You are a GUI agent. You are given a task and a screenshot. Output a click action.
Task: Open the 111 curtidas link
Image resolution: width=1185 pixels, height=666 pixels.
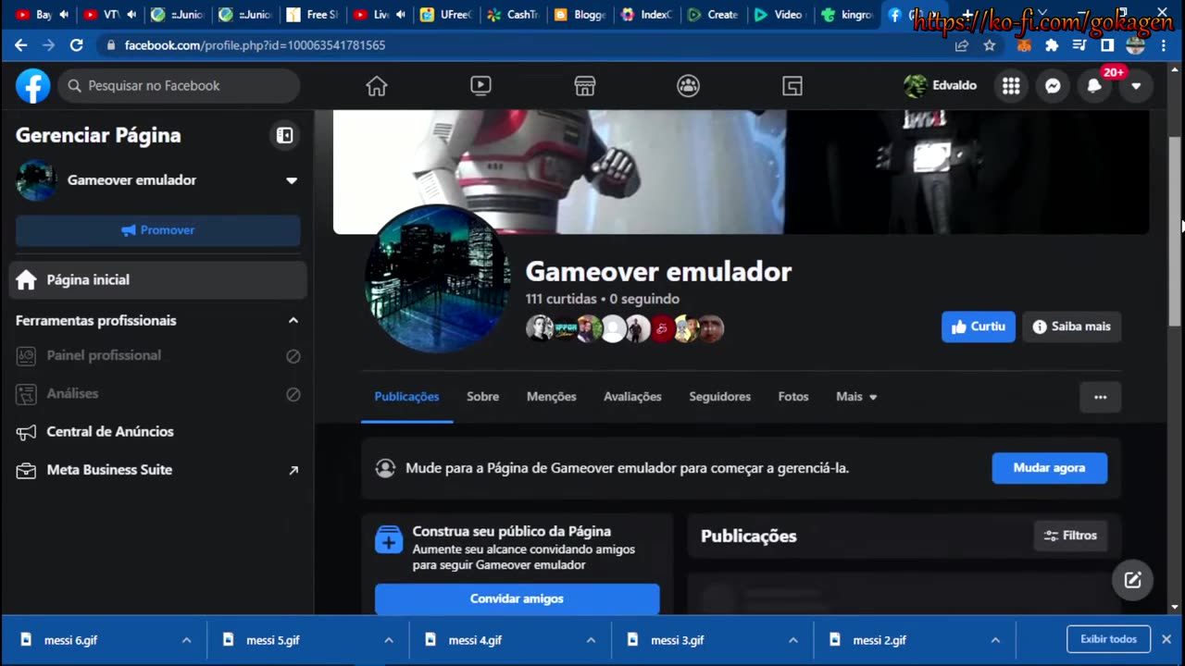561,299
